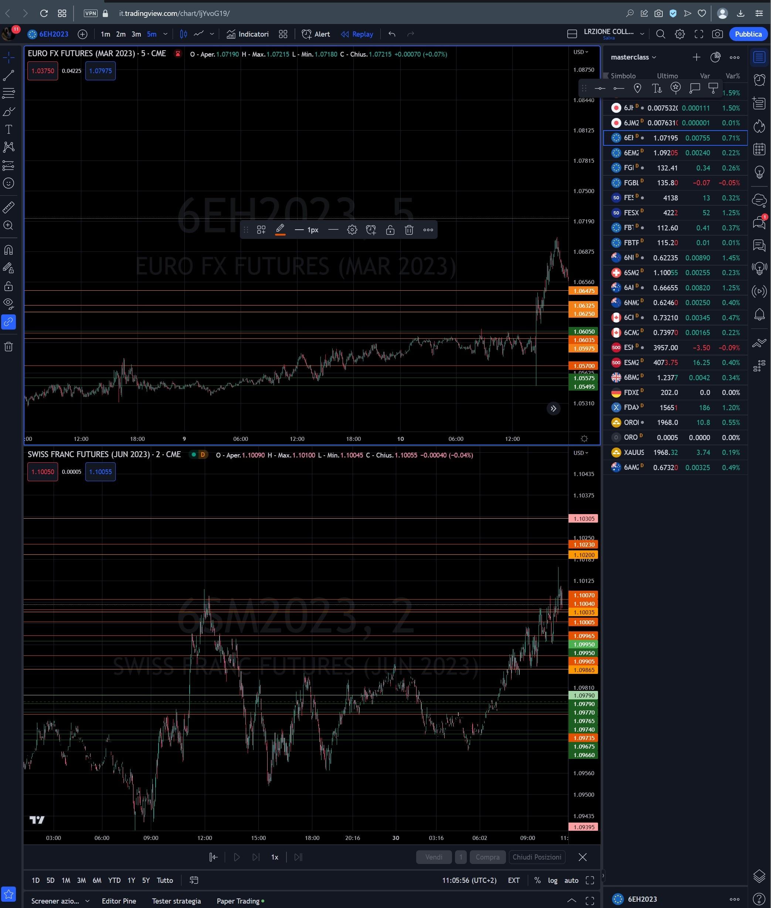Open the line color picker in floating toolbar
The width and height of the screenshot is (771, 908).
click(281, 230)
